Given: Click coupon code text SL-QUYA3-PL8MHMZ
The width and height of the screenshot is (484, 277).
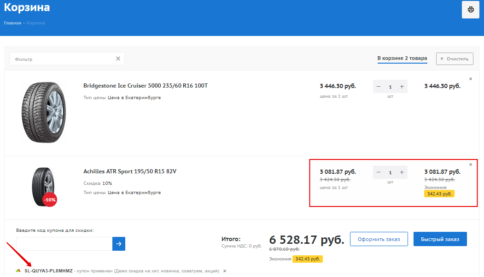Looking at the screenshot, I should coord(48,271).
